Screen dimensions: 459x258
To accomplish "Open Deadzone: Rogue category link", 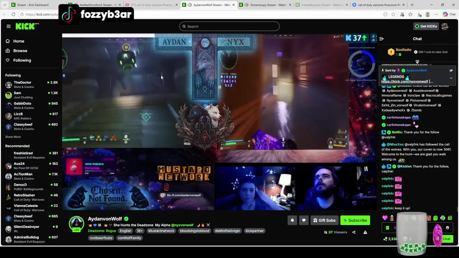I will tap(102, 231).
